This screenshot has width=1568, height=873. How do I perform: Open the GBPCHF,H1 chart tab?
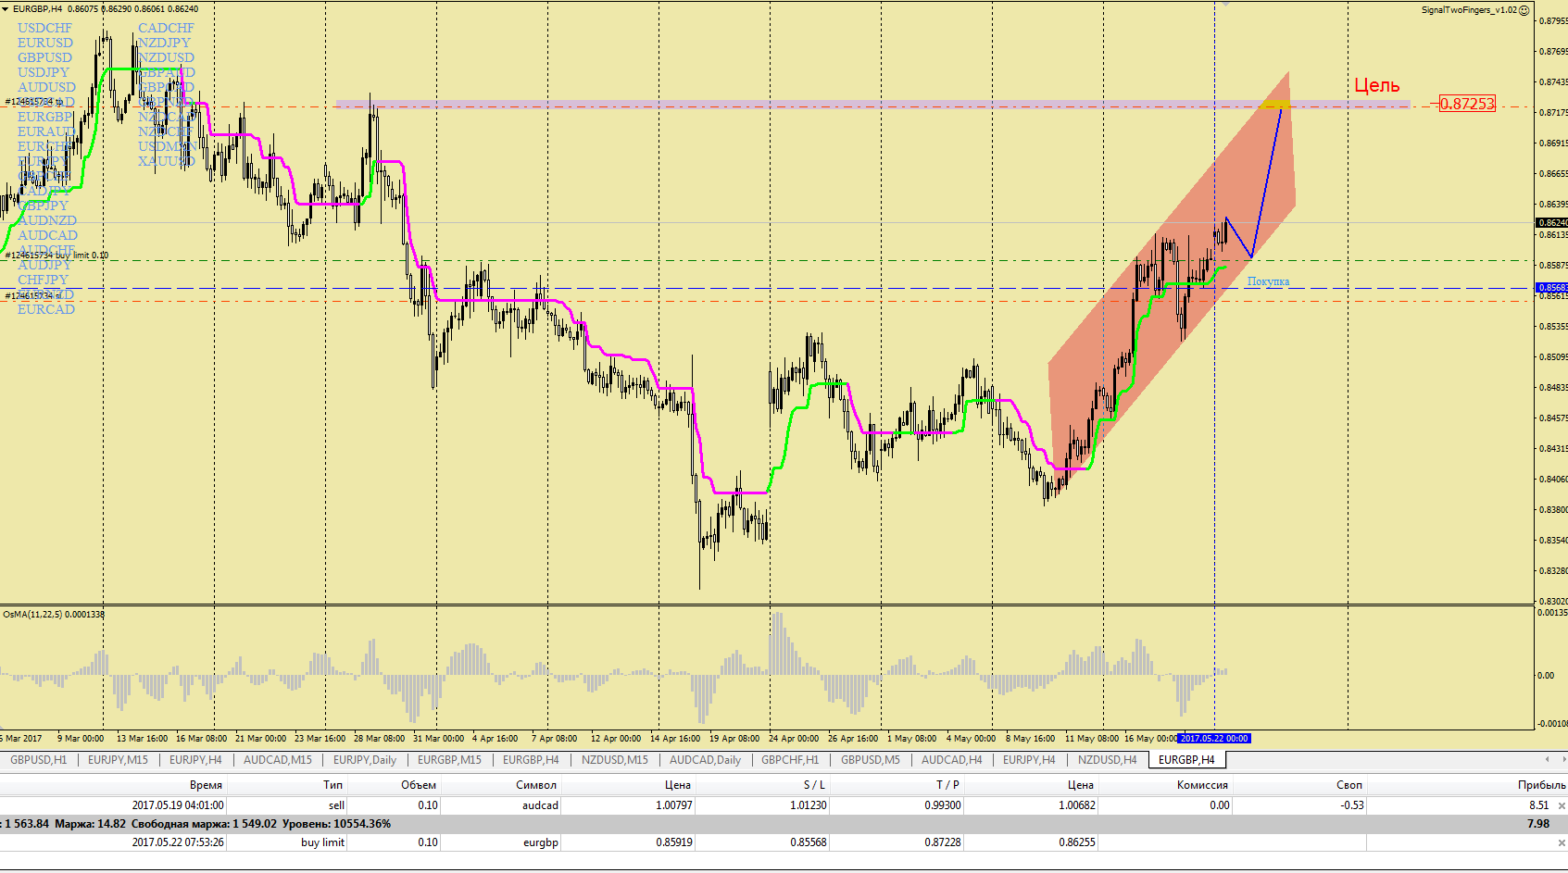point(790,760)
